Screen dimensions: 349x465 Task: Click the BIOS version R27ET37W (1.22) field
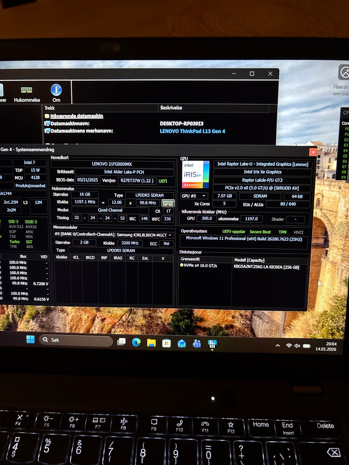[x=137, y=181]
